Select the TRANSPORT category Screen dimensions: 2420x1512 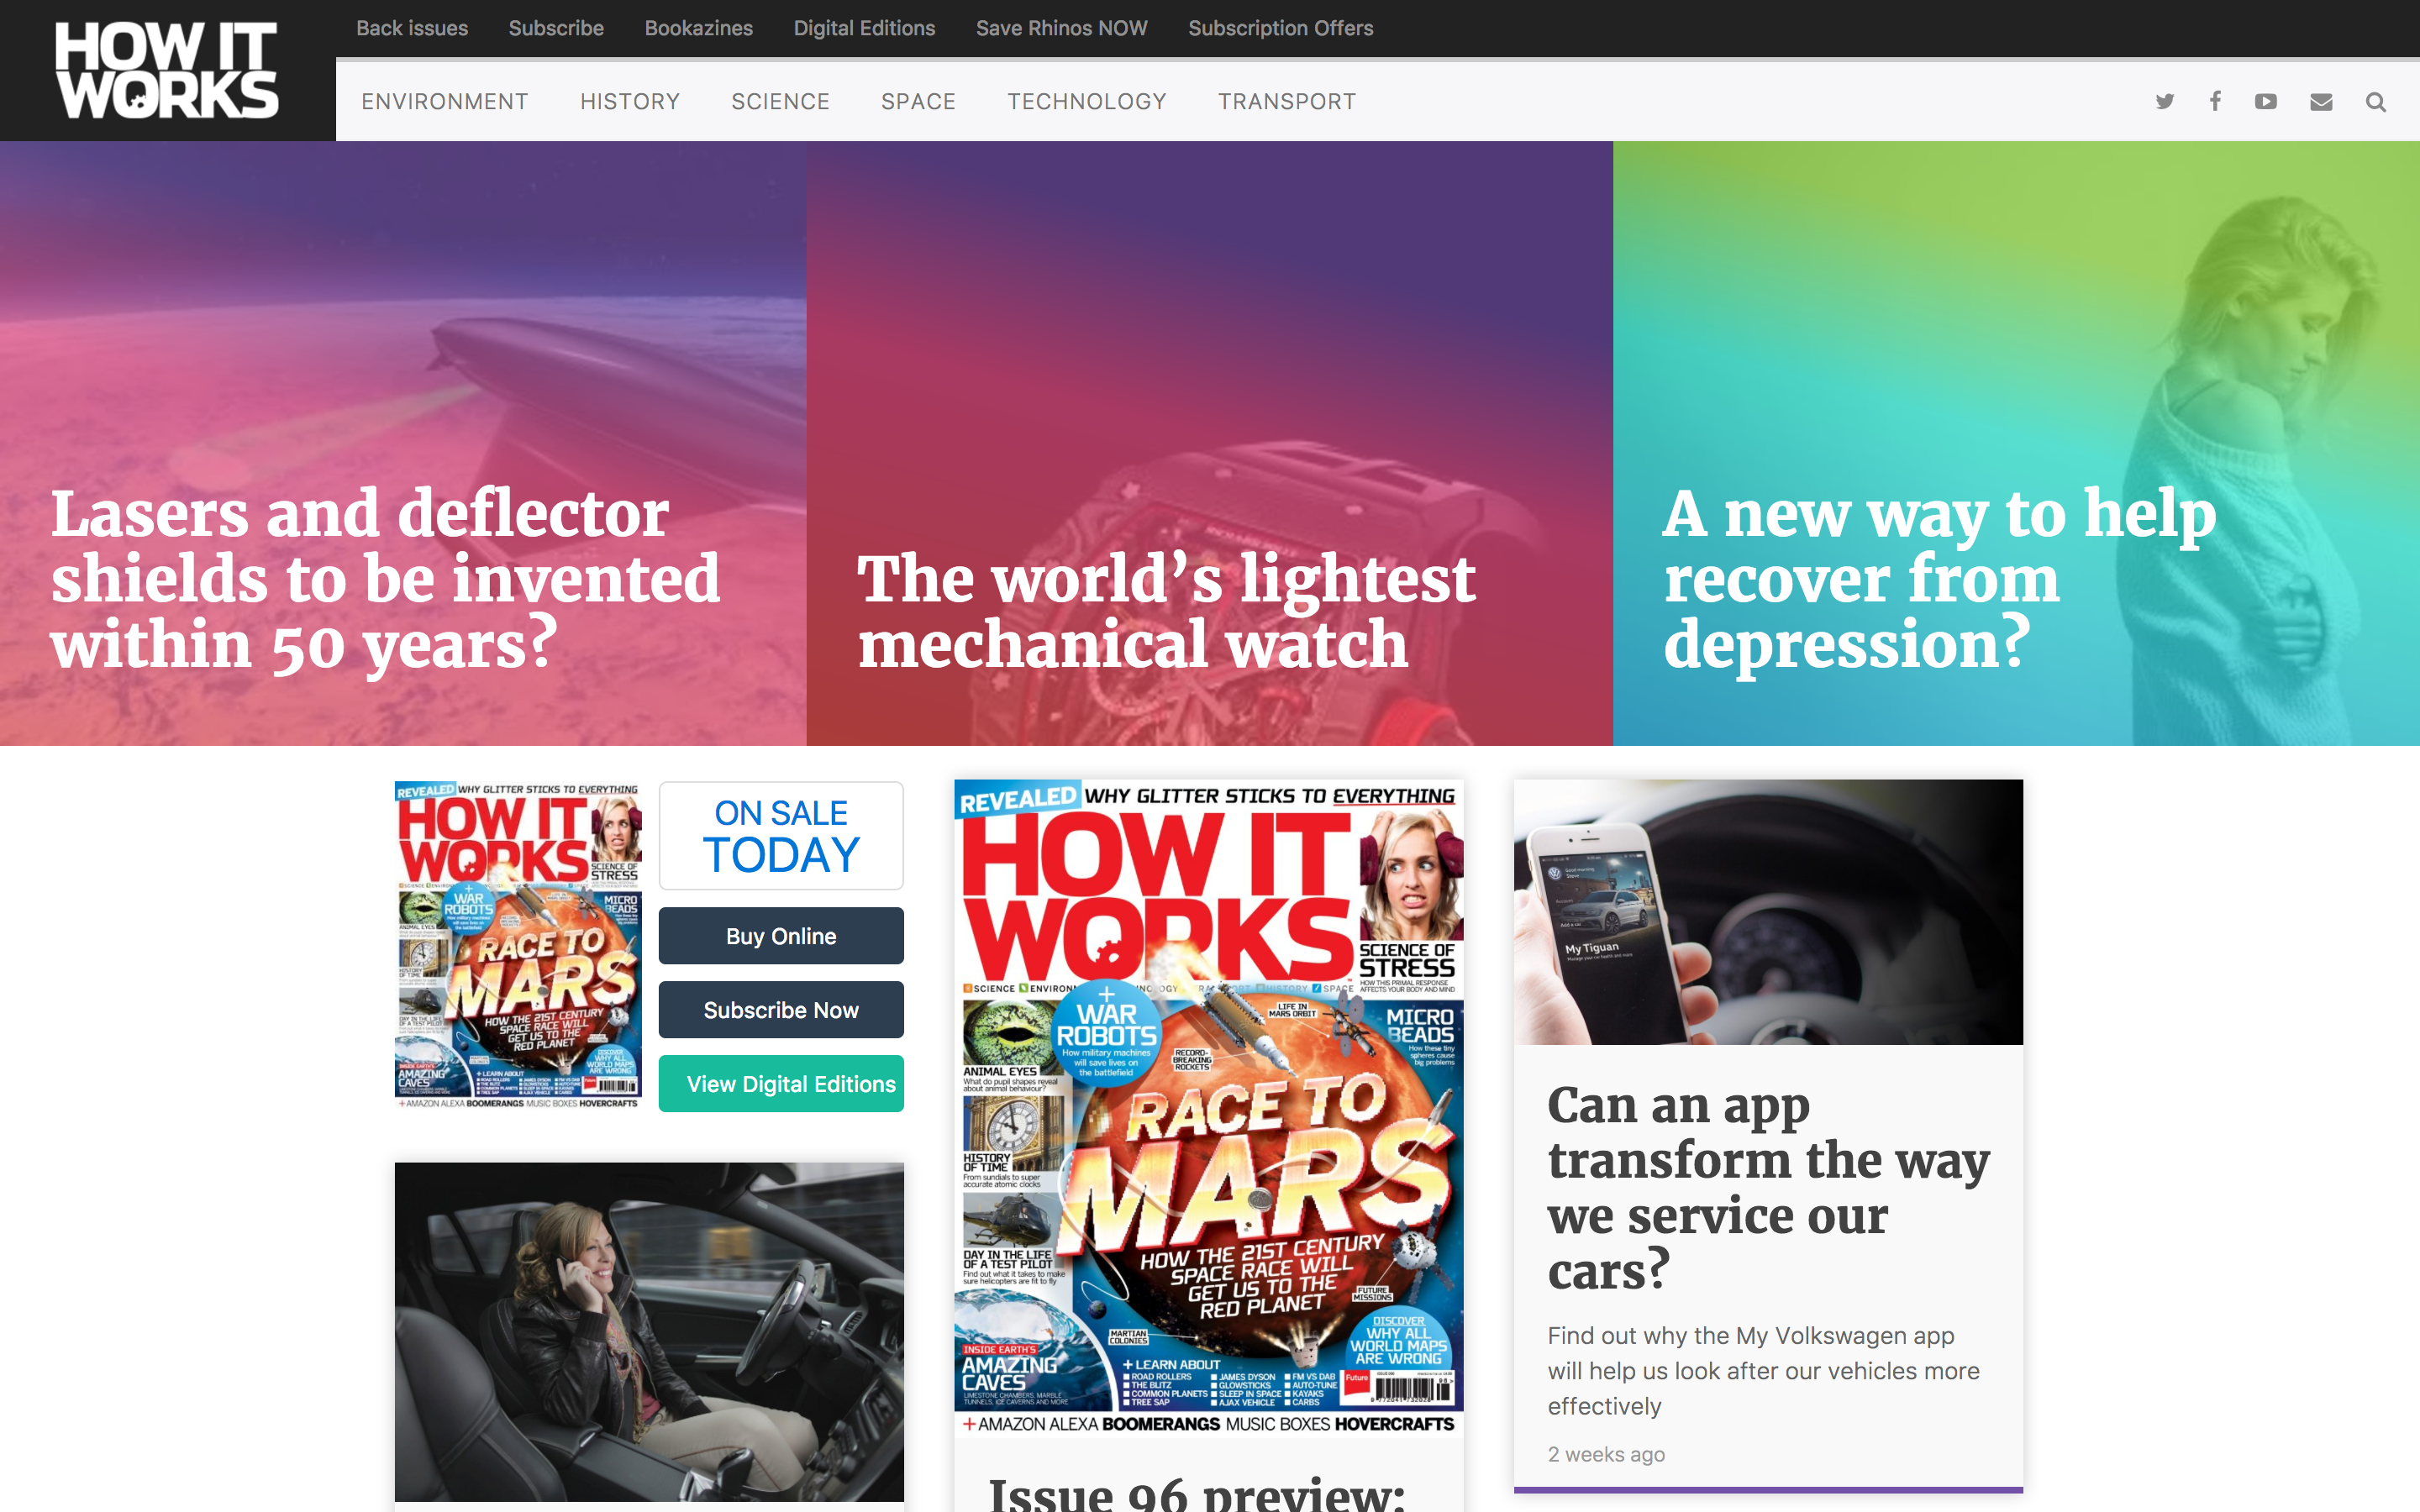click(x=1287, y=101)
